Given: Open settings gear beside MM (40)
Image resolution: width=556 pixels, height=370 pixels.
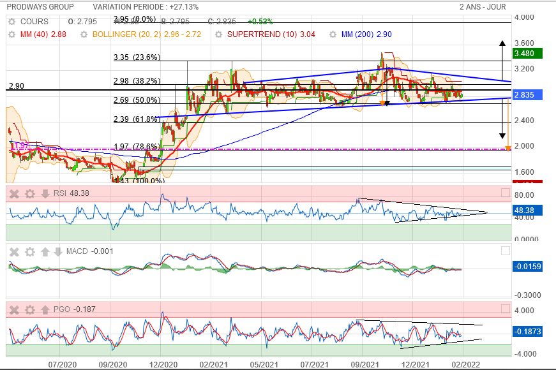Looking at the screenshot, I should (12, 34).
